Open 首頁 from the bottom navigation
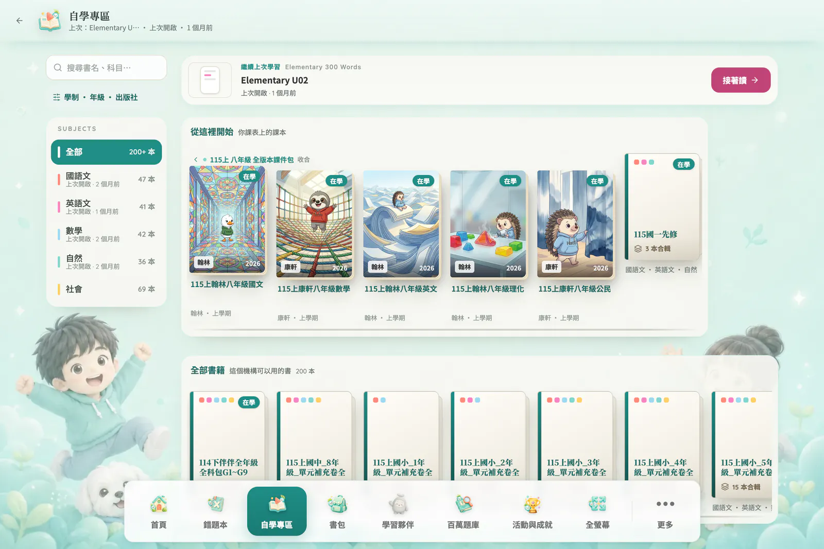 159,511
